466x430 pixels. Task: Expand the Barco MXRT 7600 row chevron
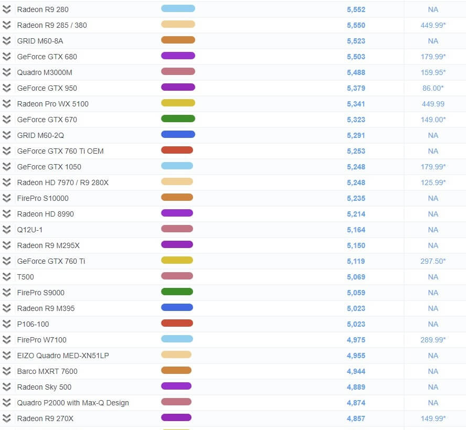(6, 371)
